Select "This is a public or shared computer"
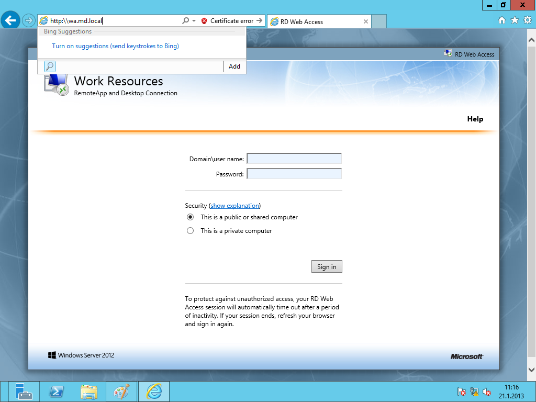The height and width of the screenshot is (402, 536). coord(191,217)
